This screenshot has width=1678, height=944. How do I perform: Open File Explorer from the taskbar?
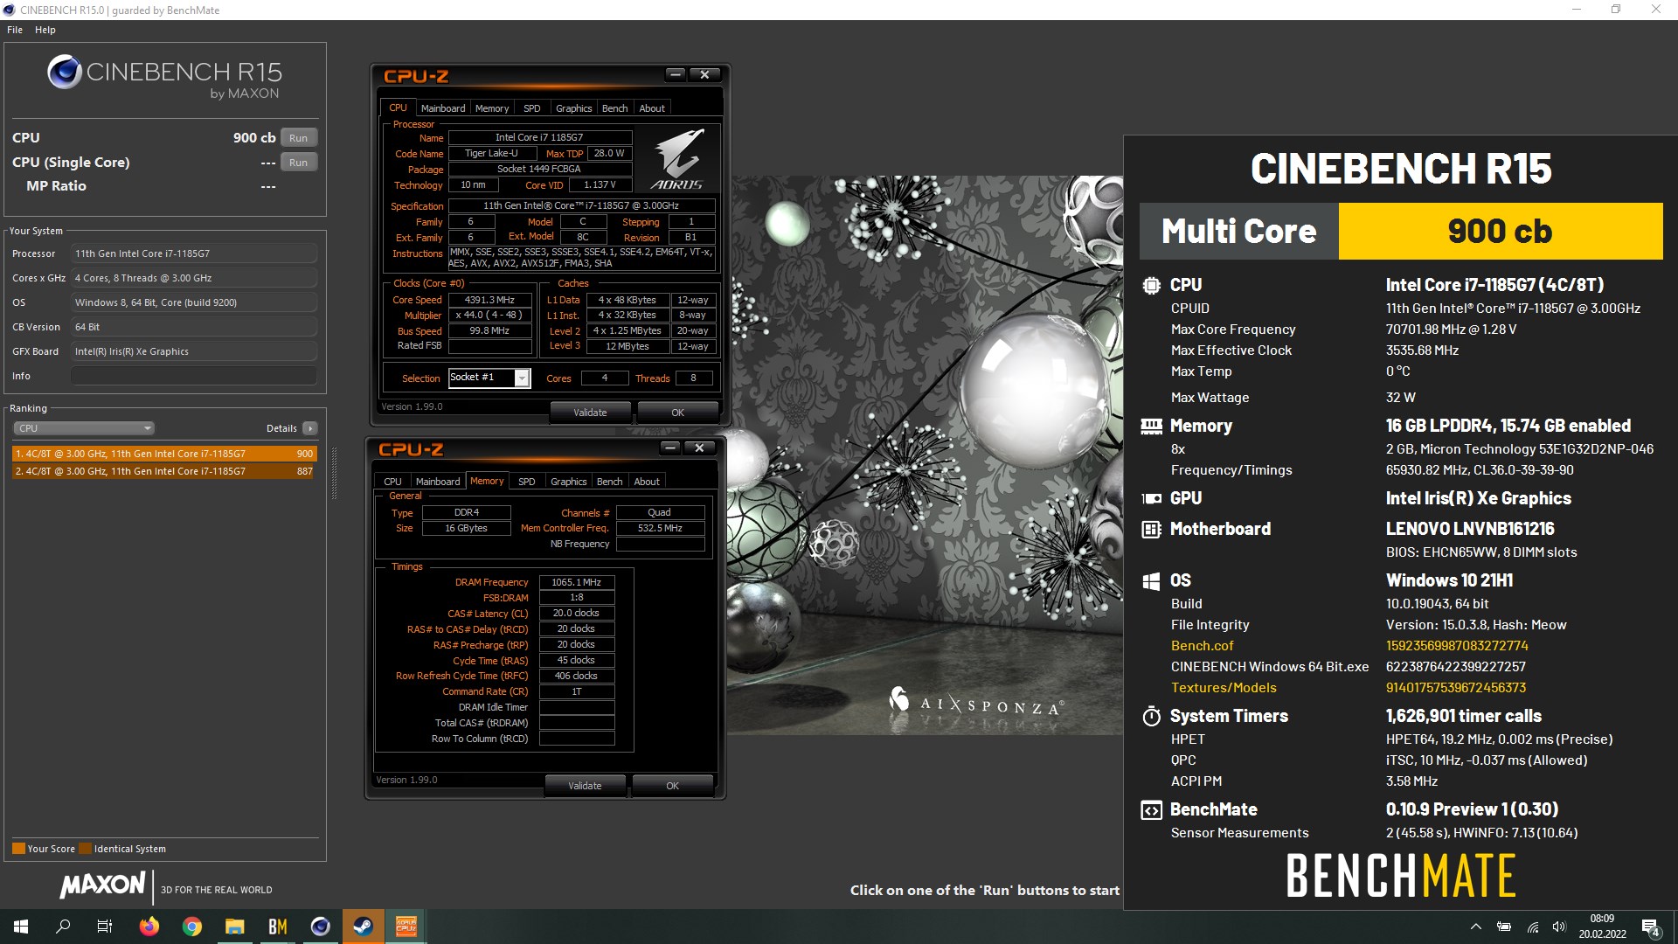click(235, 927)
